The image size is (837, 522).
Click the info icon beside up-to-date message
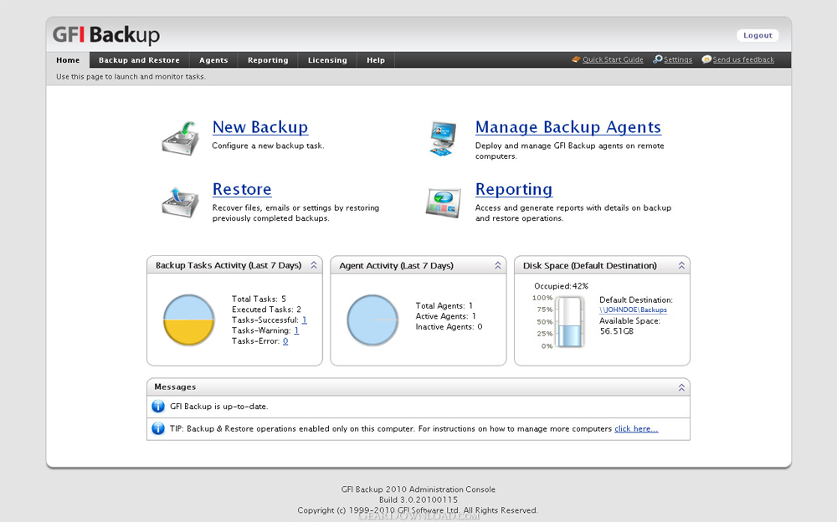click(x=158, y=407)
